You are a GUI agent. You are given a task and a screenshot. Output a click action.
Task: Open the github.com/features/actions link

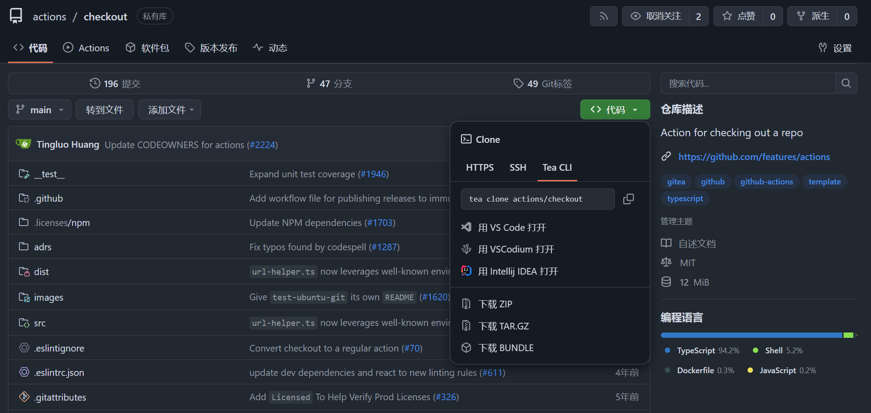pyautogui.click(x=754, y=157)
